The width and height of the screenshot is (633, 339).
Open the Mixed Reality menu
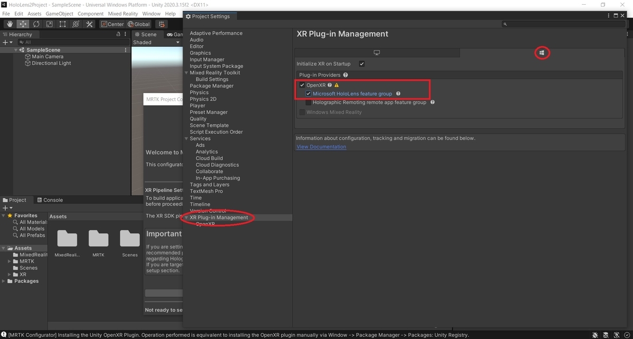pos(123,14)
